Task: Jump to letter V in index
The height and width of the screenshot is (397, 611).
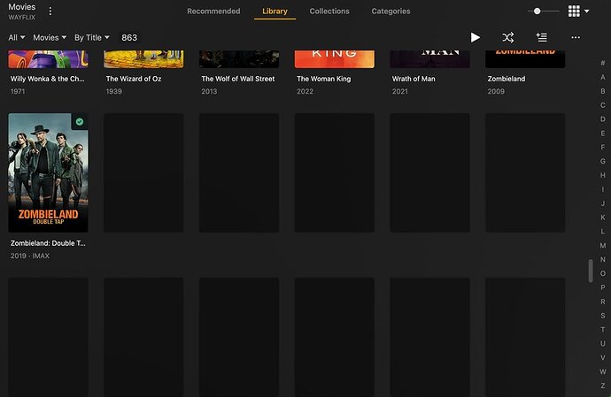Action: coord(603,358)
